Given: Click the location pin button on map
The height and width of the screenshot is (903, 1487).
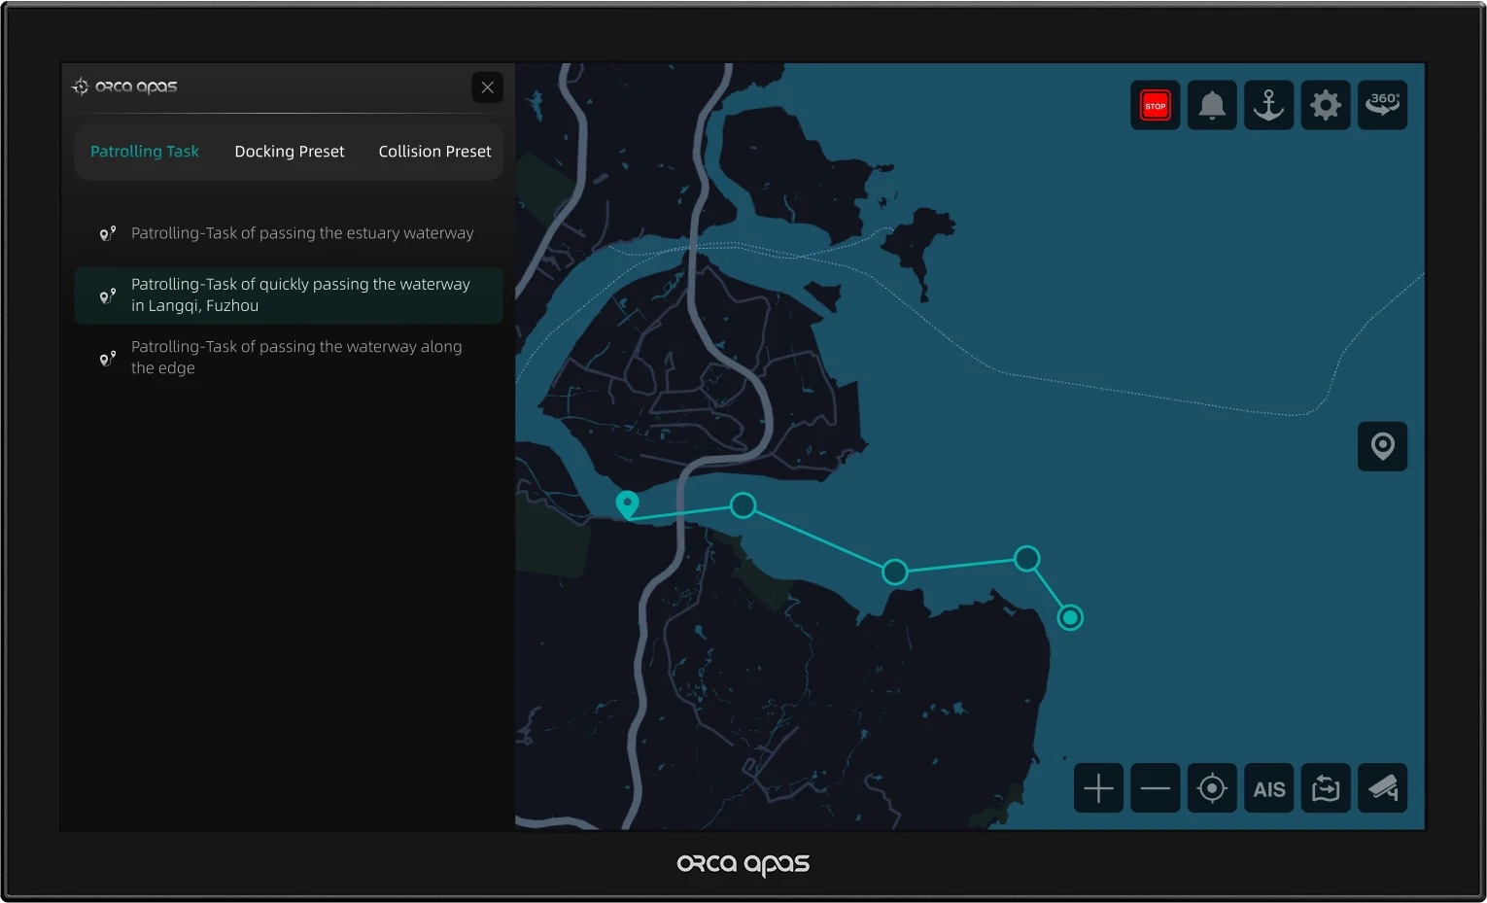Looking at the screenshot, I should (1382, 446).
